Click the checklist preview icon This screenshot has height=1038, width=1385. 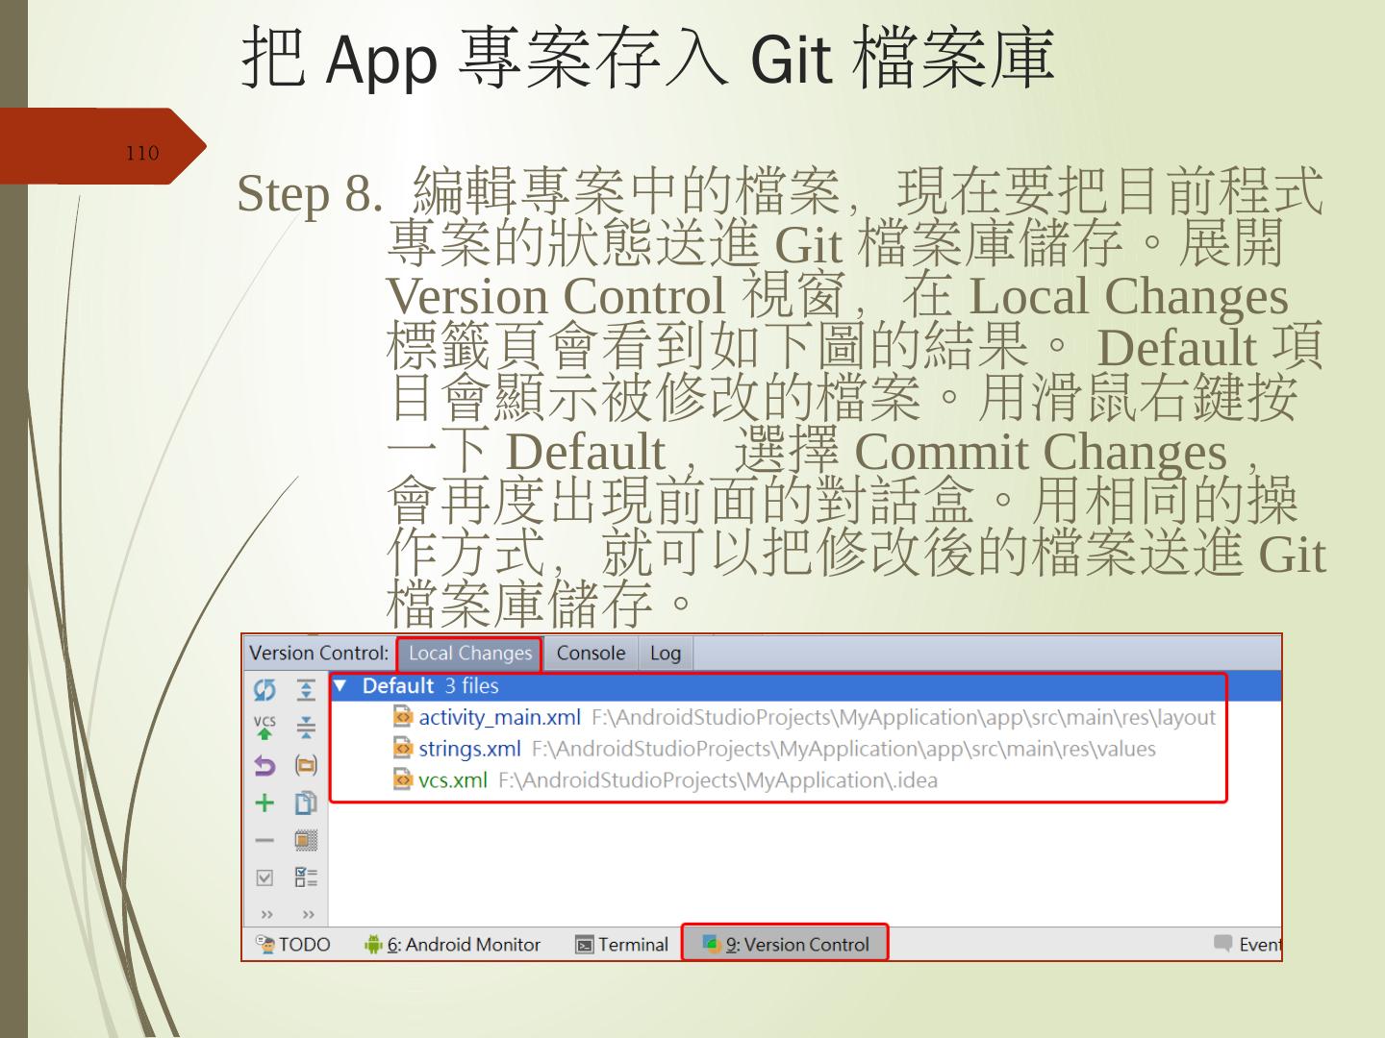tap(306, 877)
